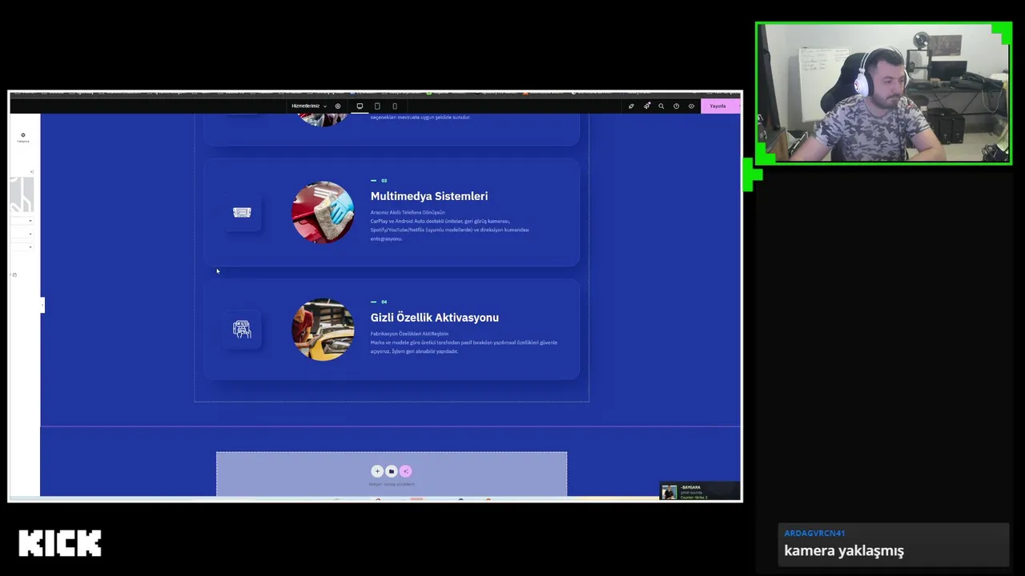Click the BAYGARA Steam notification popup
Screen dimensions: 1025x576
[x=699, y=491]
